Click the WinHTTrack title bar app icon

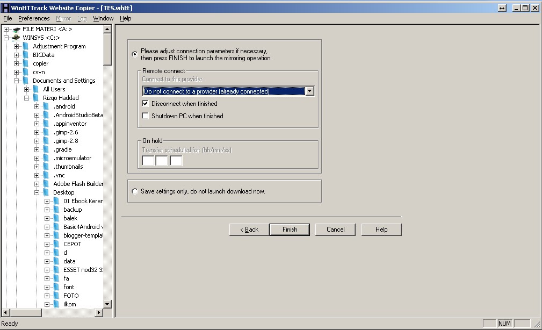(5, 8)
